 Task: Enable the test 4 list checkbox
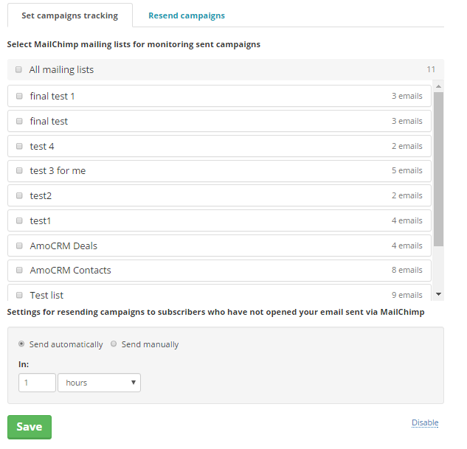click(19, 146)
